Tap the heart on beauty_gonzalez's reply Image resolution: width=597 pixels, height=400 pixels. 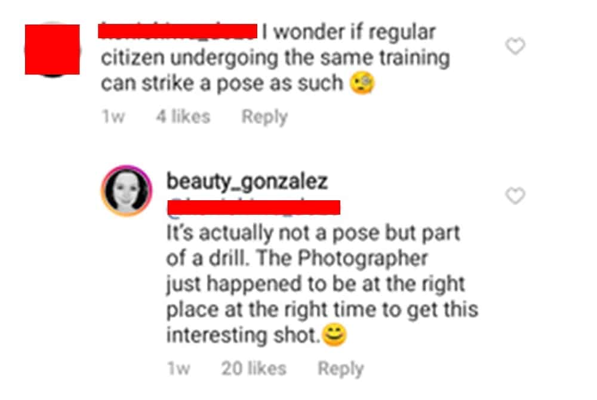pyautogui.click(x=515, y=196)
